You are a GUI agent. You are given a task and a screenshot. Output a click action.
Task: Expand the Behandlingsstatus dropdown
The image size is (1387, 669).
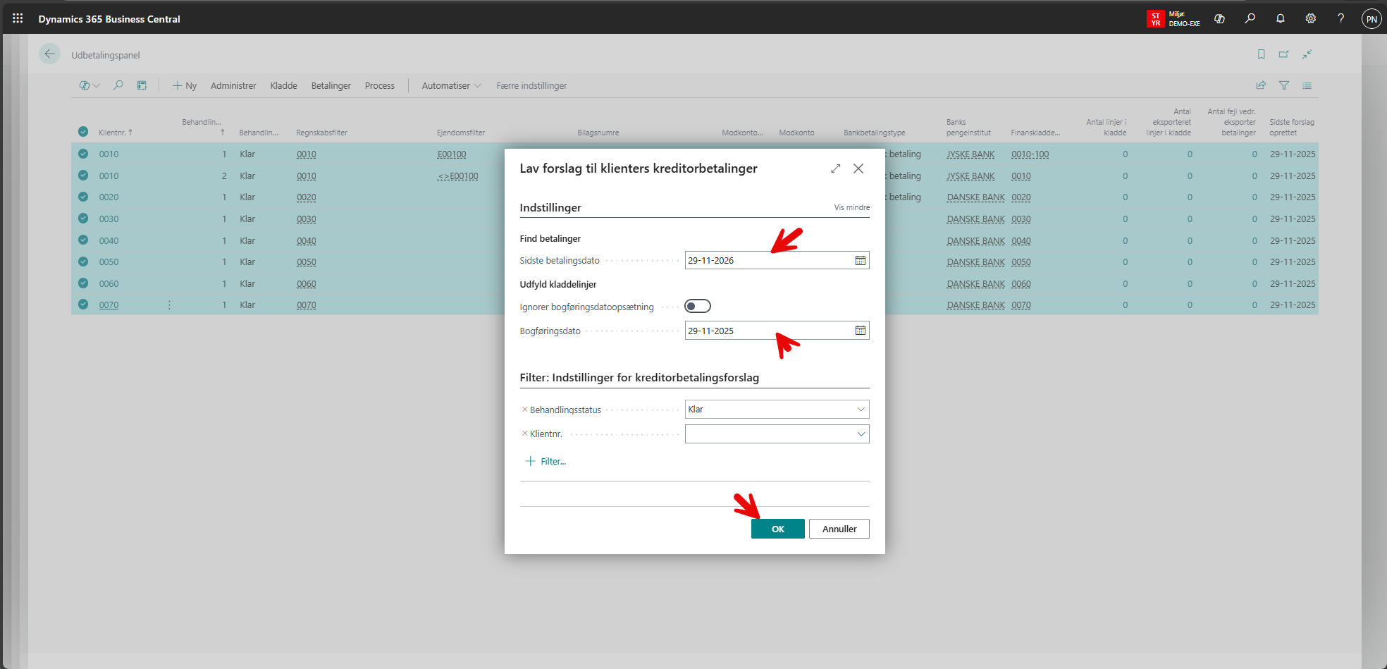click(861, 410)
